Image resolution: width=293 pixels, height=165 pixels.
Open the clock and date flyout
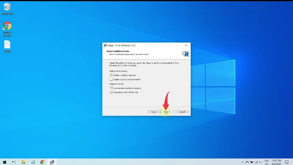coord(276,162)
